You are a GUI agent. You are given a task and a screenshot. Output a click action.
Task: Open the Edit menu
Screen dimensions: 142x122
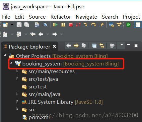[20, 17]
